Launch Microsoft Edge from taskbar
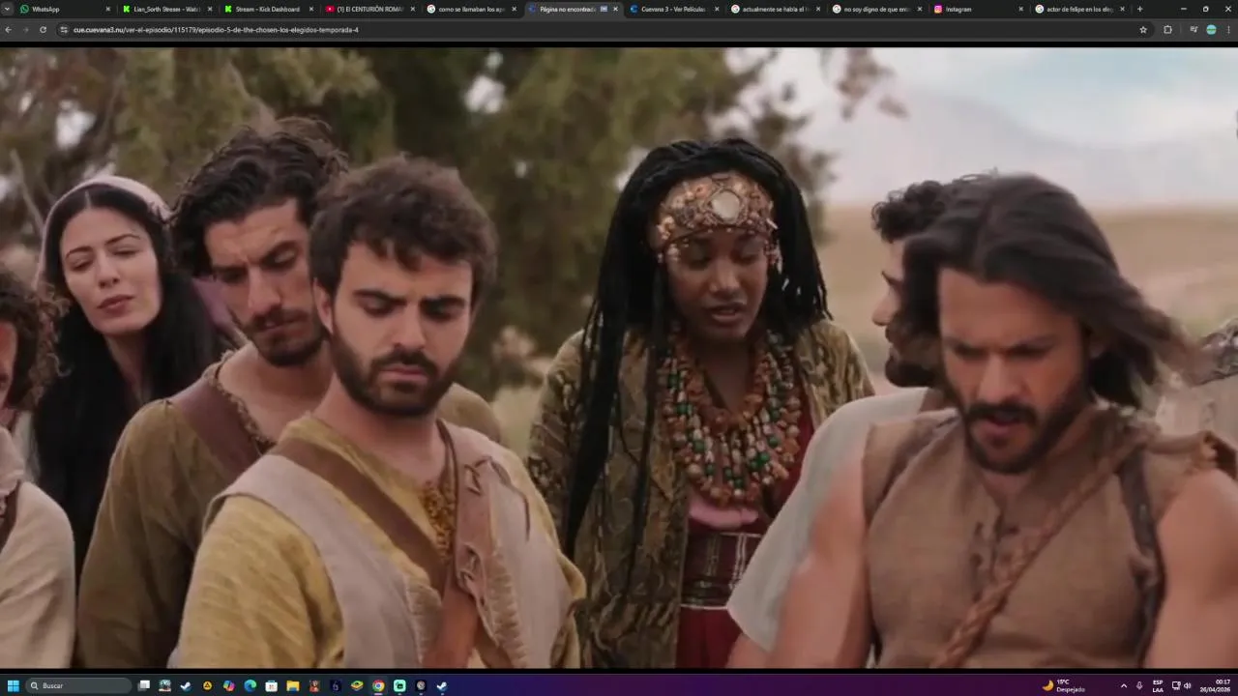 (x=251, y=685)
